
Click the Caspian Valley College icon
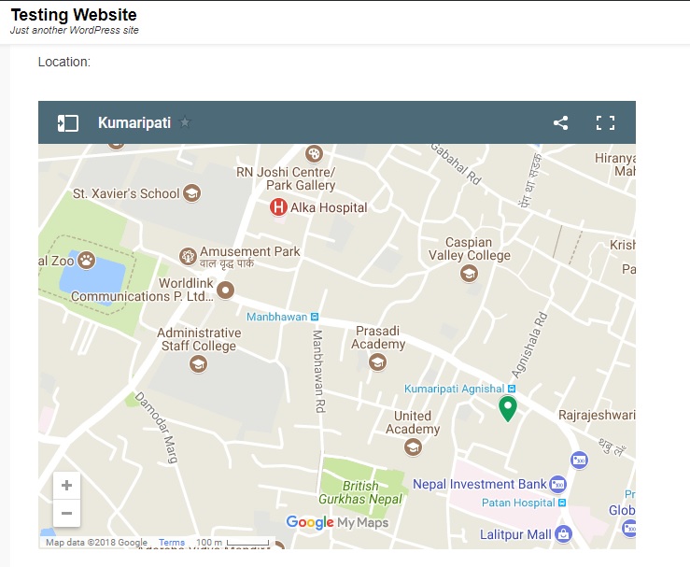[469, 274]
